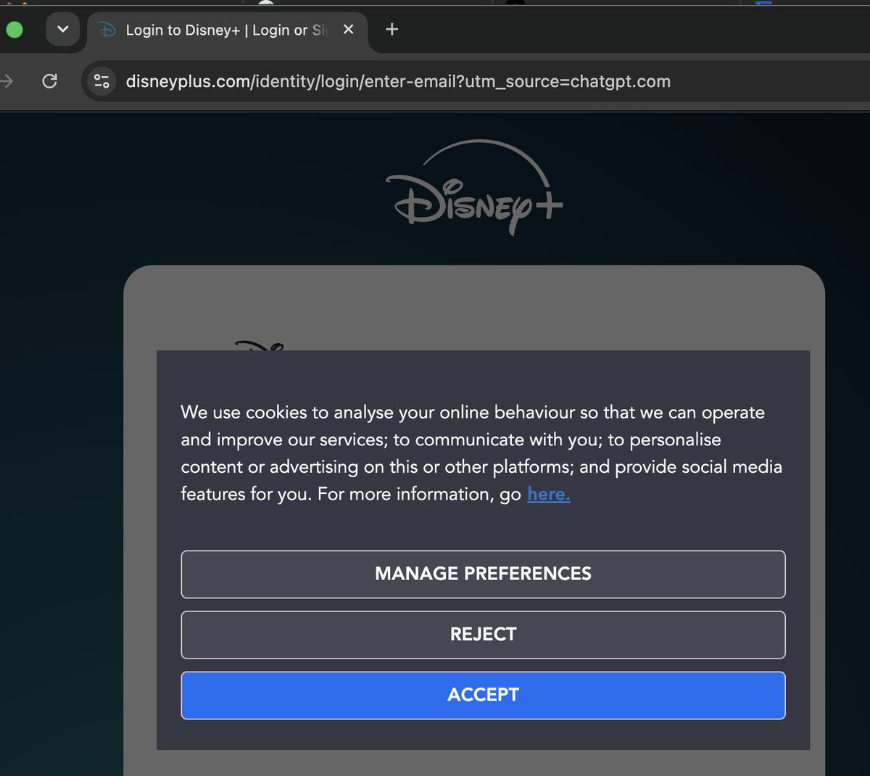
Task: Open the site information icon in address bar
Action: [101, 81]
